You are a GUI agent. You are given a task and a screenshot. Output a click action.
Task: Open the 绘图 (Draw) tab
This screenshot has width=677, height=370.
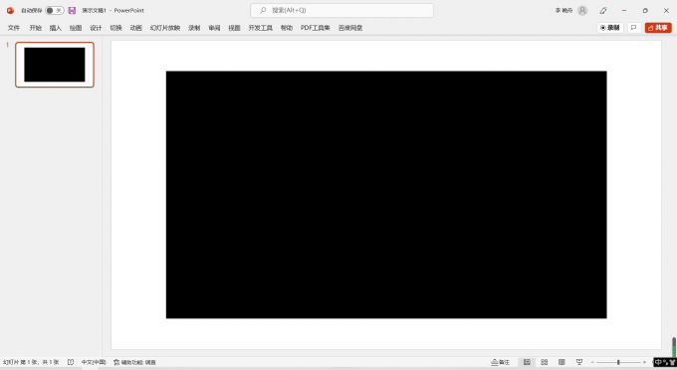(76, 28)
